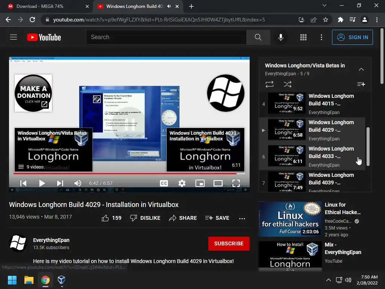The height and width of the screenshot is (289, 385).
Task: Open player settings gear
Action: [182, 183]
